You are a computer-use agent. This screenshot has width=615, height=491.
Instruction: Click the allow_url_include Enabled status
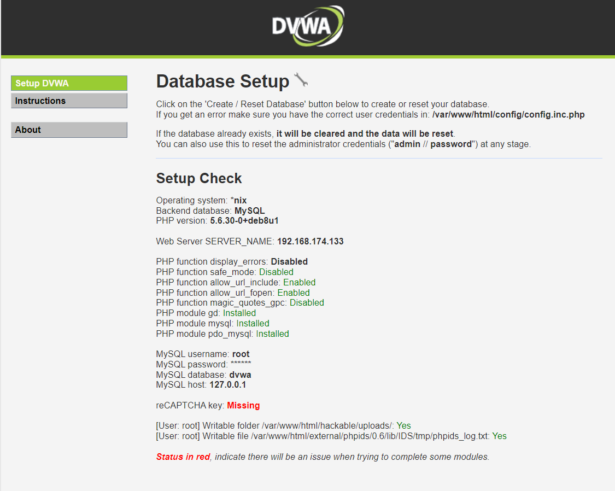click(x=299, y=282)
